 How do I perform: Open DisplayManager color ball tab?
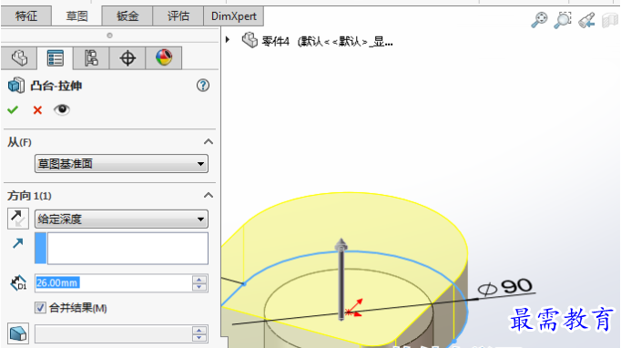[164, 58]
